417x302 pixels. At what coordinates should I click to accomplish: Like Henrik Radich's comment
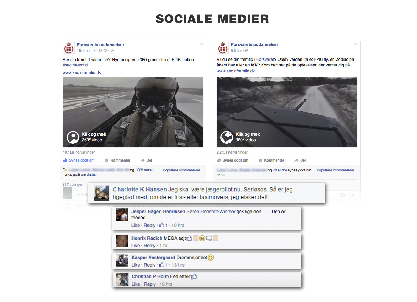click(x=136, y=246)
